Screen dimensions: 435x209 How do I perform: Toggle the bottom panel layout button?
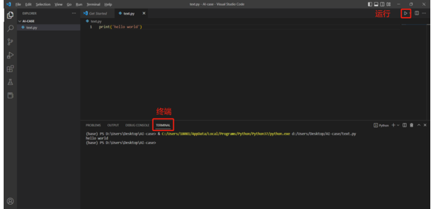376,4
